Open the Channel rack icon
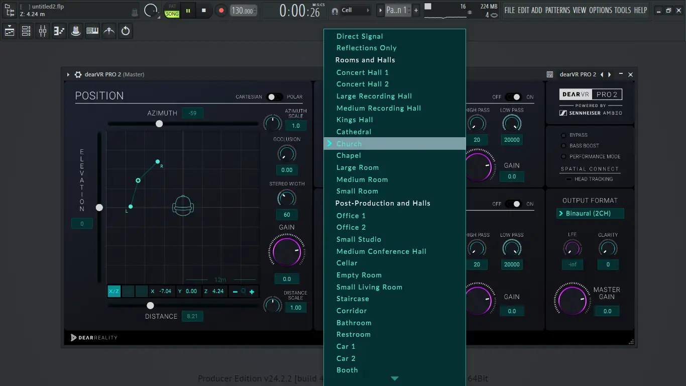 pyautogui.click(x=26, y=31)
